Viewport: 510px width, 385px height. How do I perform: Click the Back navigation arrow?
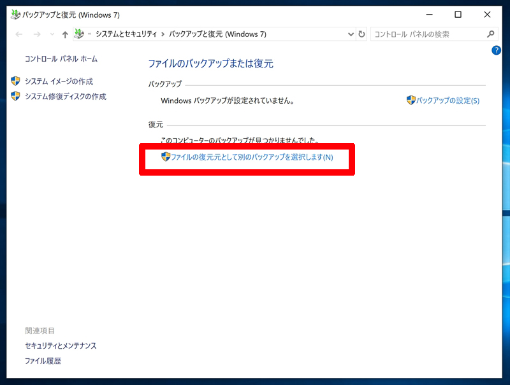click(x=19, y=34)
